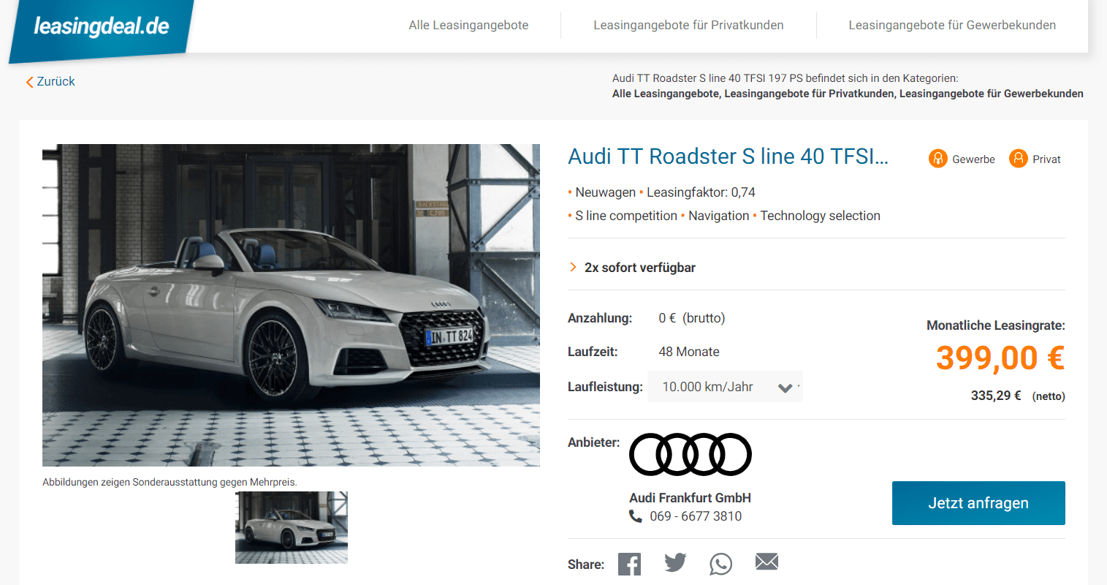Screen dimensions: 1107x585
Task: Click the S line competition feature text
Action: click(626, 216)
